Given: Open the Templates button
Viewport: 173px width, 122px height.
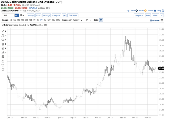Looking at the screenshot, I should 139,15.
